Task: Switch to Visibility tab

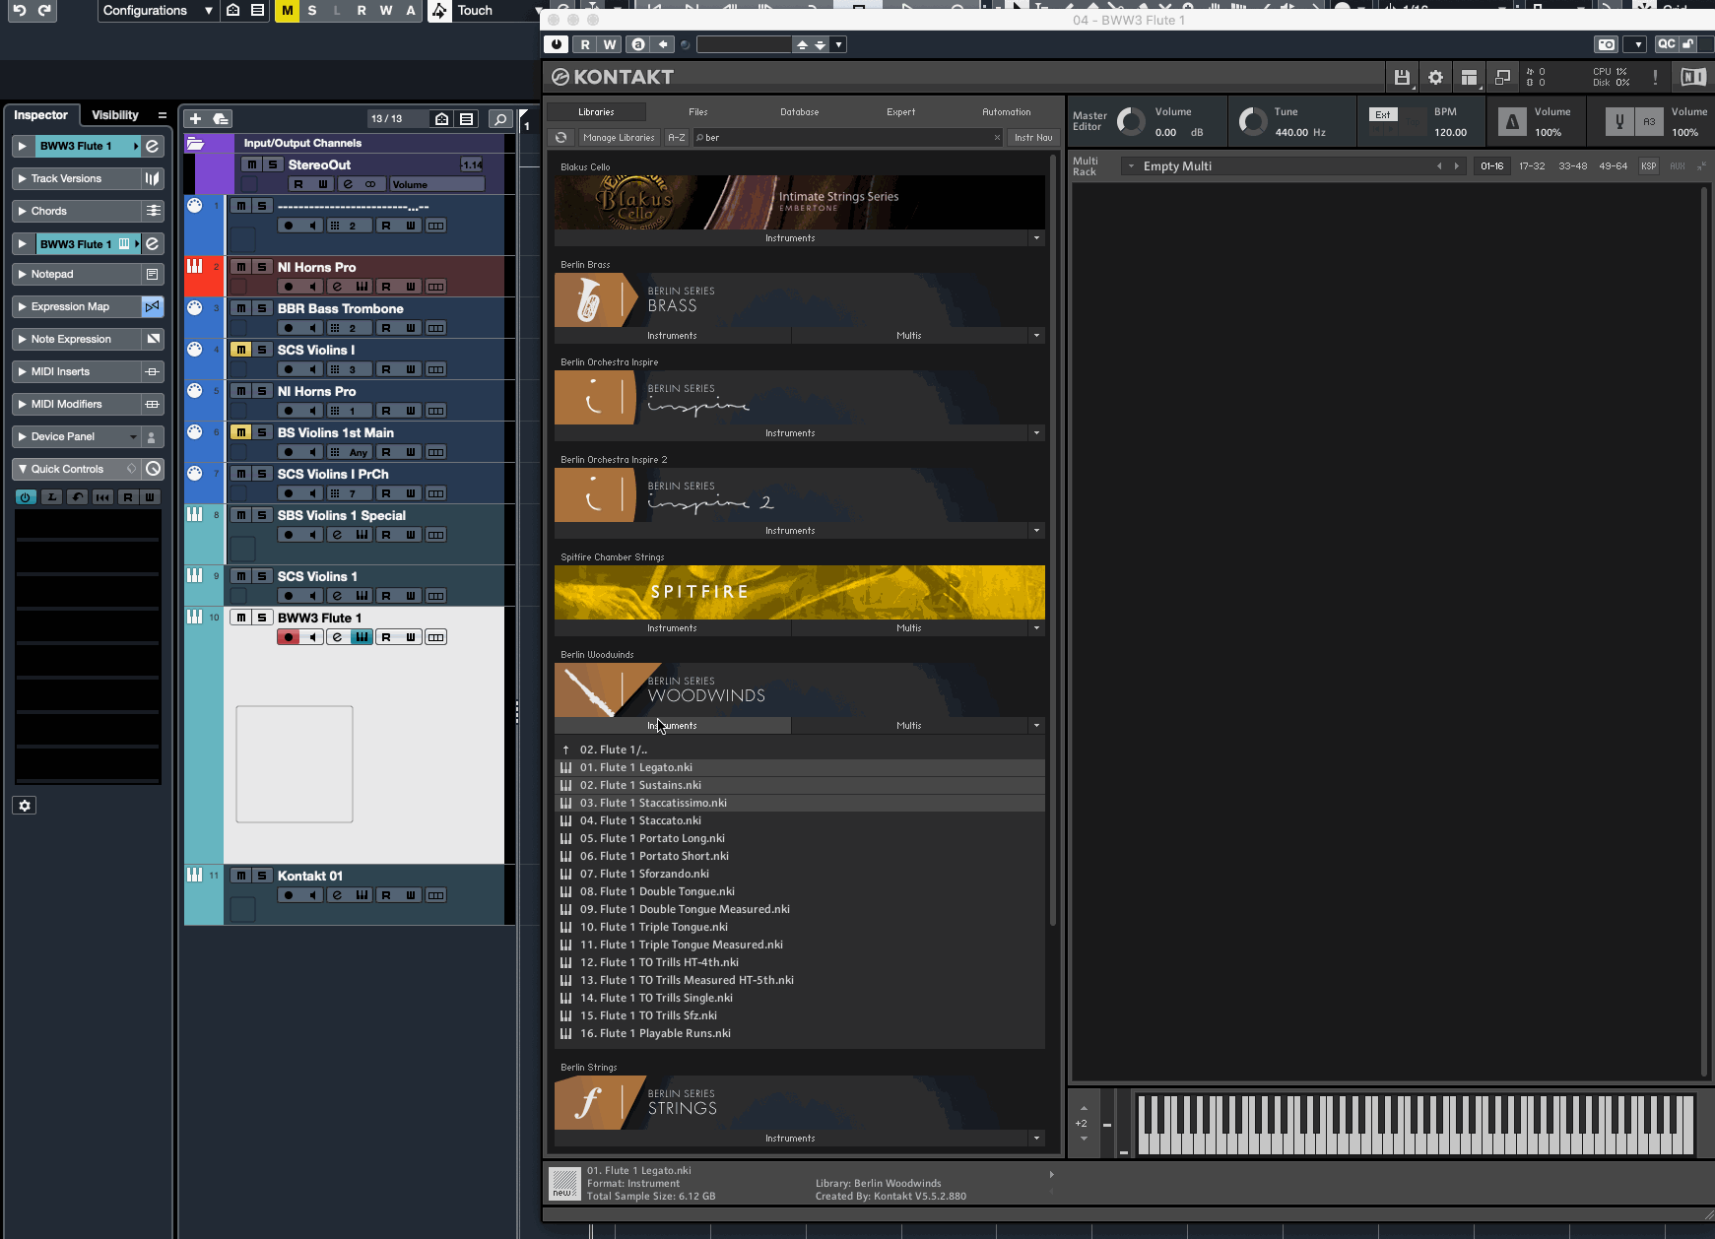Action: pos(115,115)
